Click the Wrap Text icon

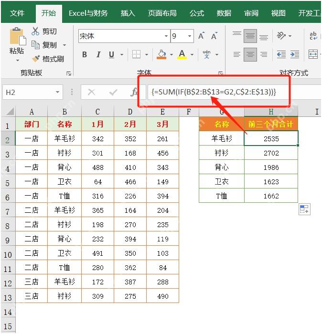313,36
